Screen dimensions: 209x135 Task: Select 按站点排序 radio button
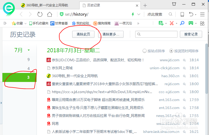pos(144,51)
